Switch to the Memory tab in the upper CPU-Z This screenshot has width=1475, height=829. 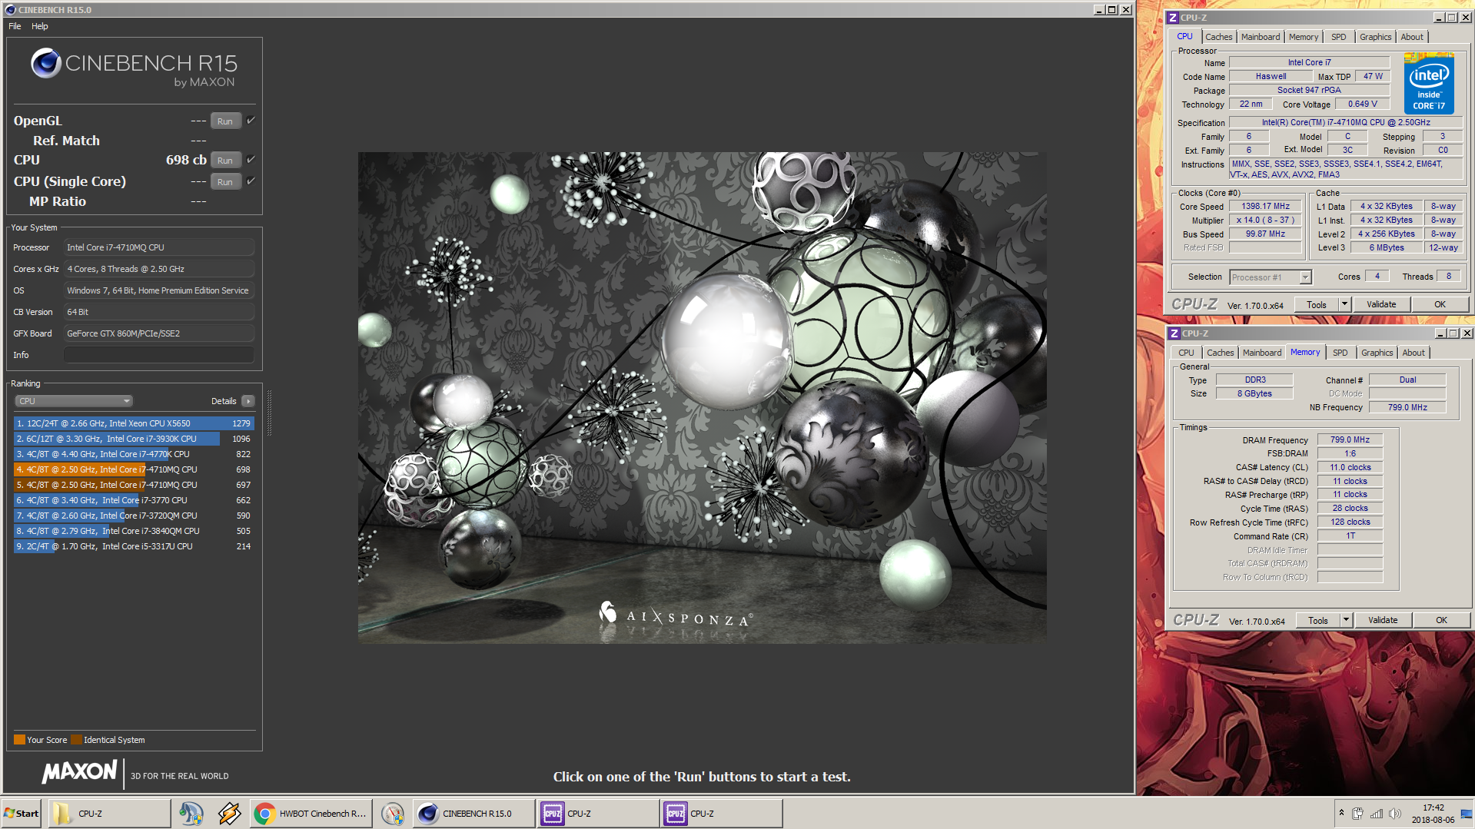tap(1304, 37)
